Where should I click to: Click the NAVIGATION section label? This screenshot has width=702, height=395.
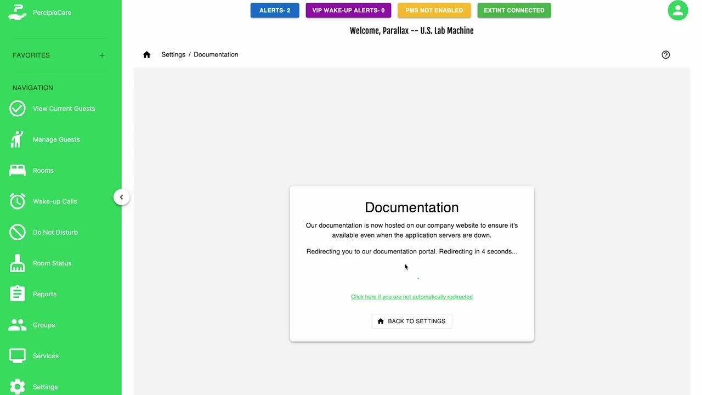pyautogui.click(x=33, y=88)
